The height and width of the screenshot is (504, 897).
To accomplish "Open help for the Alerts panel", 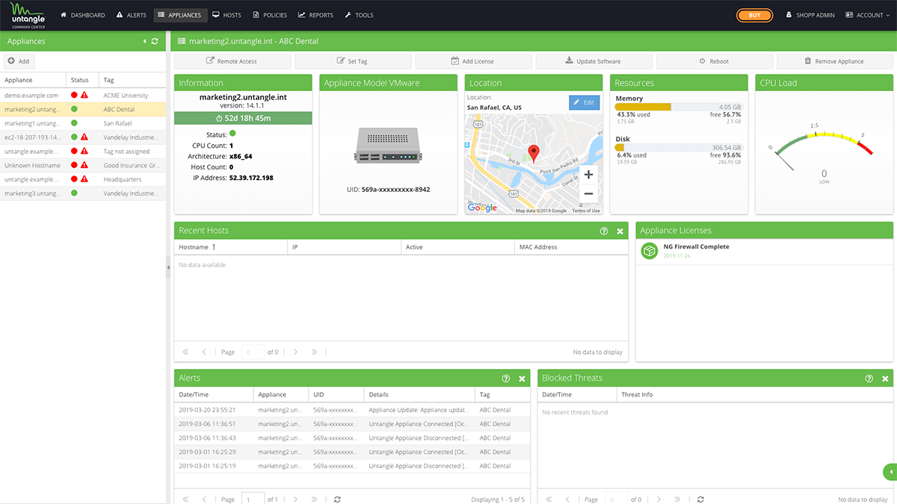I will click(506, 379).
